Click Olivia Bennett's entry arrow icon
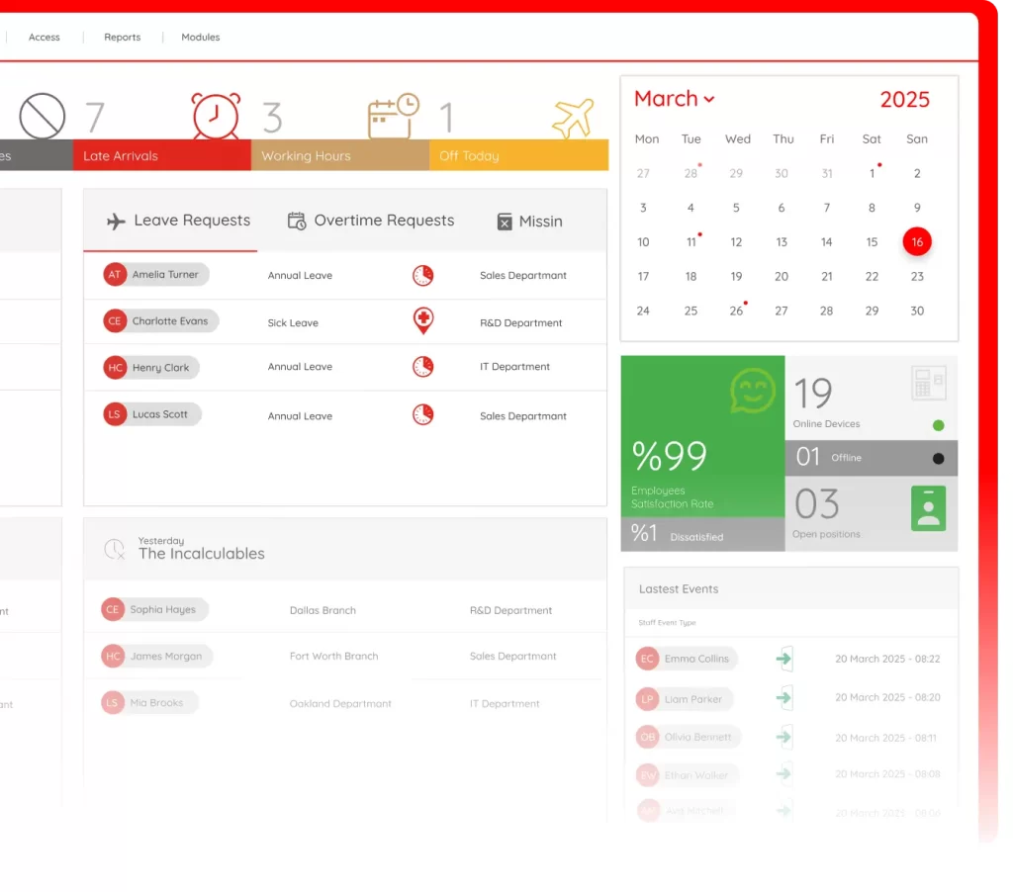The image size is (1013, 892). click(784, 737)
